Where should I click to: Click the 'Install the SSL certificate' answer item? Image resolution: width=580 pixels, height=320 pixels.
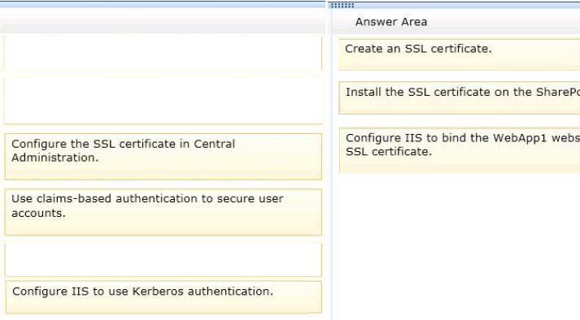pos(459,98)
